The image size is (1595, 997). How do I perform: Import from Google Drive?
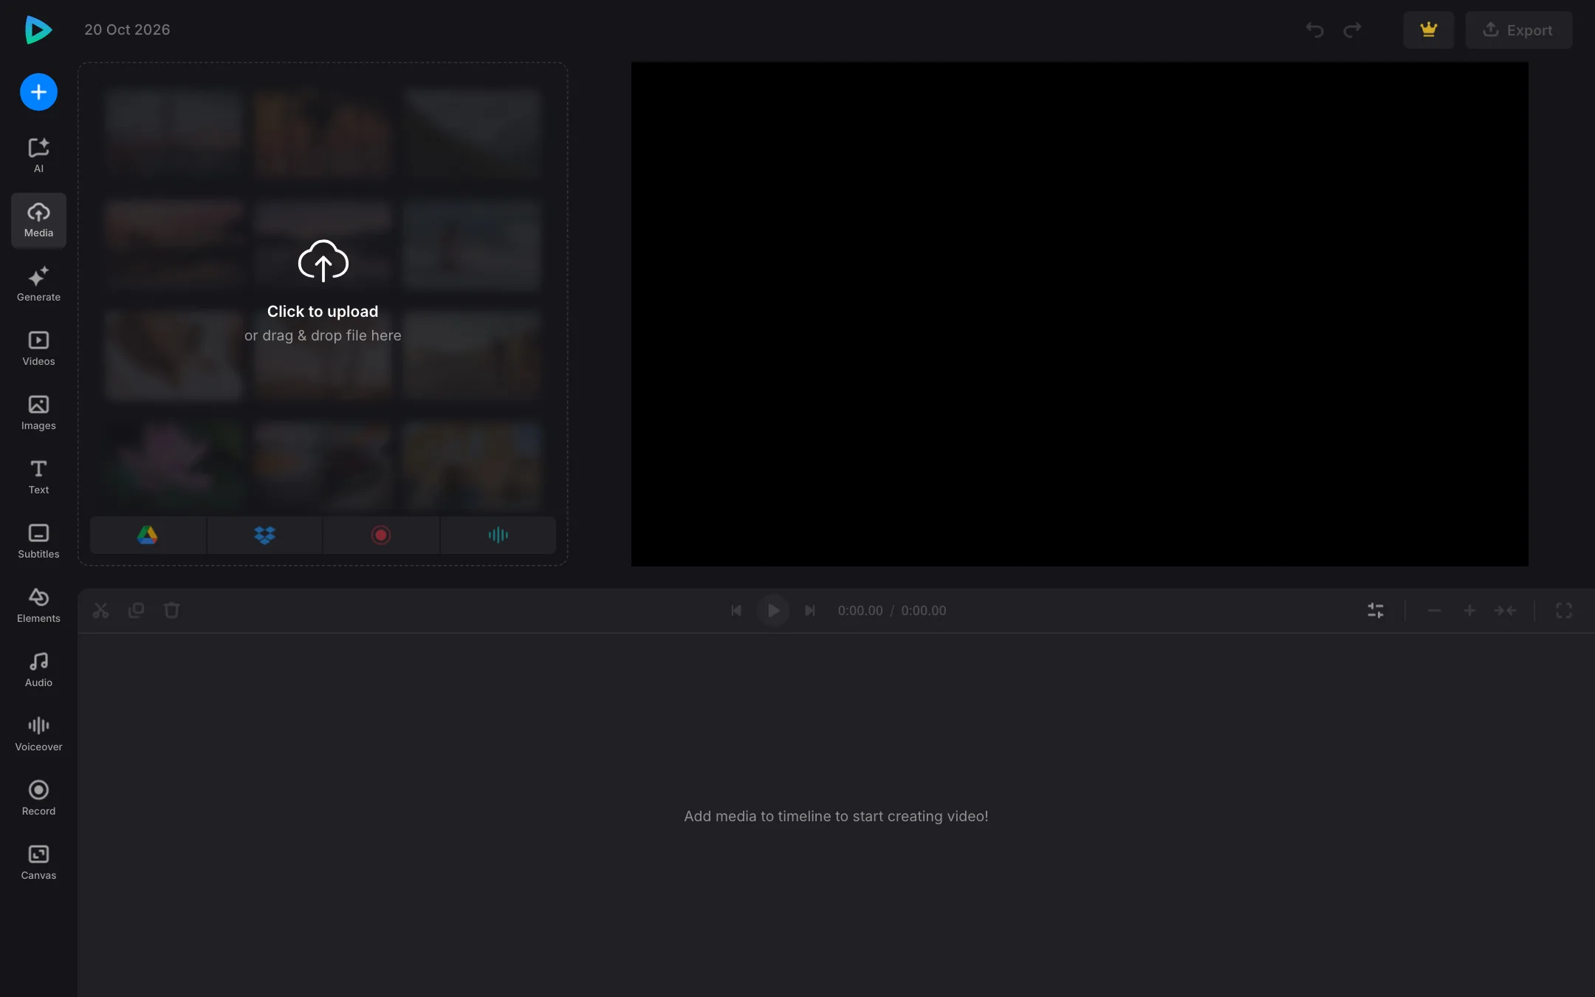coord(148,535)
